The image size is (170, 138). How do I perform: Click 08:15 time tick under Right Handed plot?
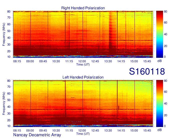click(x=17, y=61)
